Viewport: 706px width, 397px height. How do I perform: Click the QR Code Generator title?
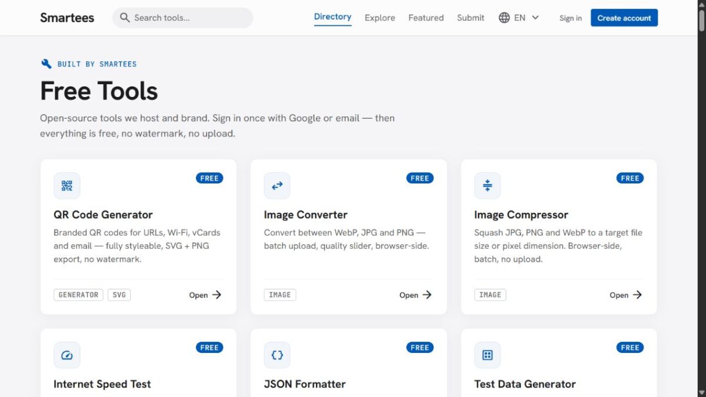(103, 215)
